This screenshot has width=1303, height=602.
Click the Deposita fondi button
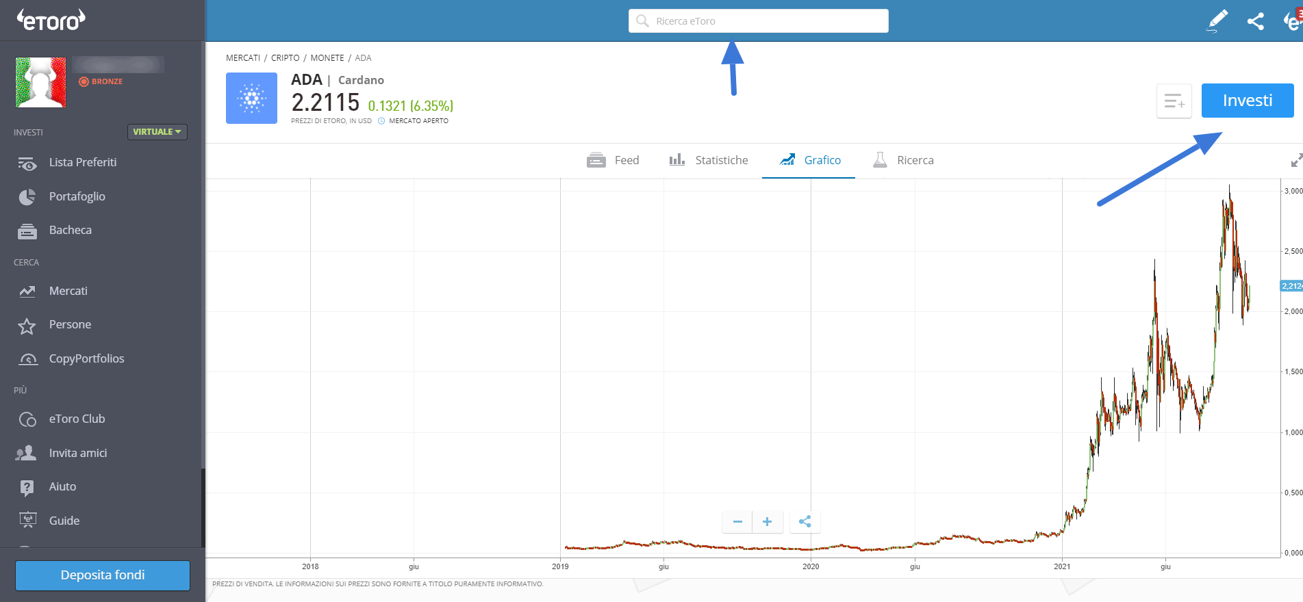tap(103, 575)
